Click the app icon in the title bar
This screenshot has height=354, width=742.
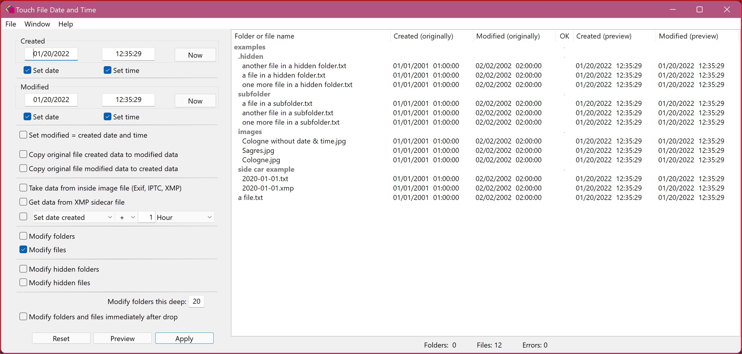[10, 10]
